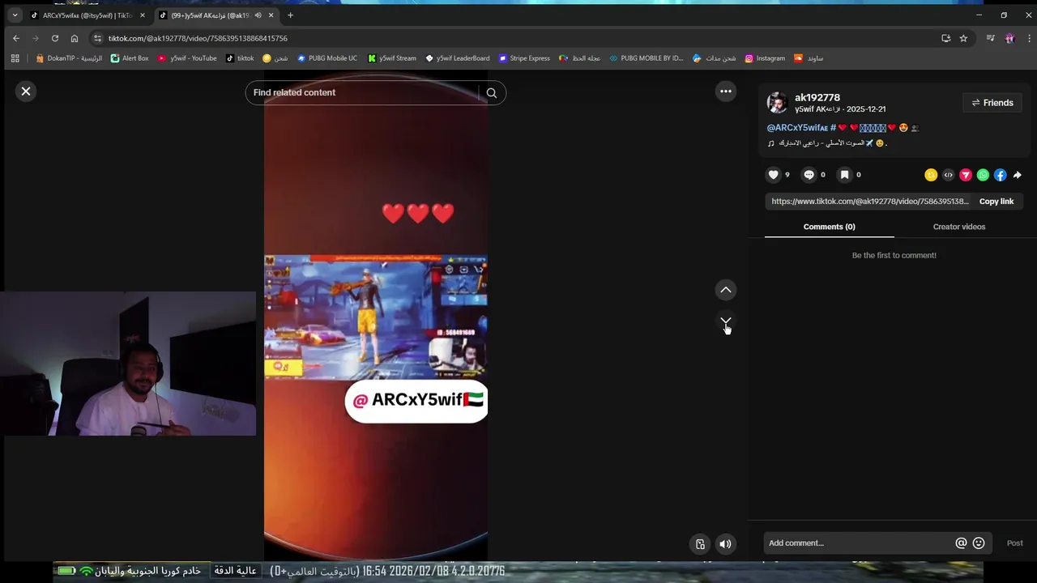Click the install app icon in the address bar
This screenshot has width=1037, height=583.
(x=945, y=38)
